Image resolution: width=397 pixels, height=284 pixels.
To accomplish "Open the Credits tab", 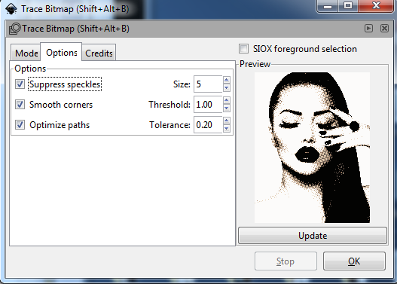I will tap(99, 53).
